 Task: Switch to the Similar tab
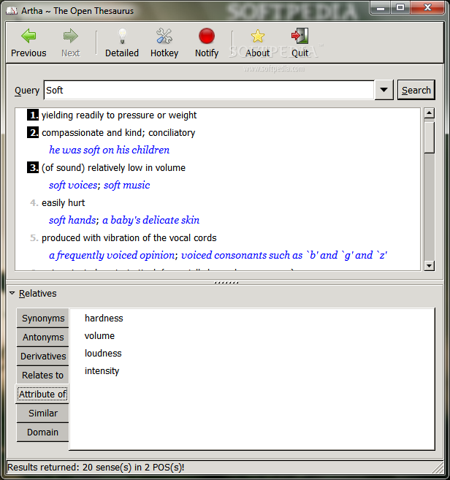pos(43,414)
